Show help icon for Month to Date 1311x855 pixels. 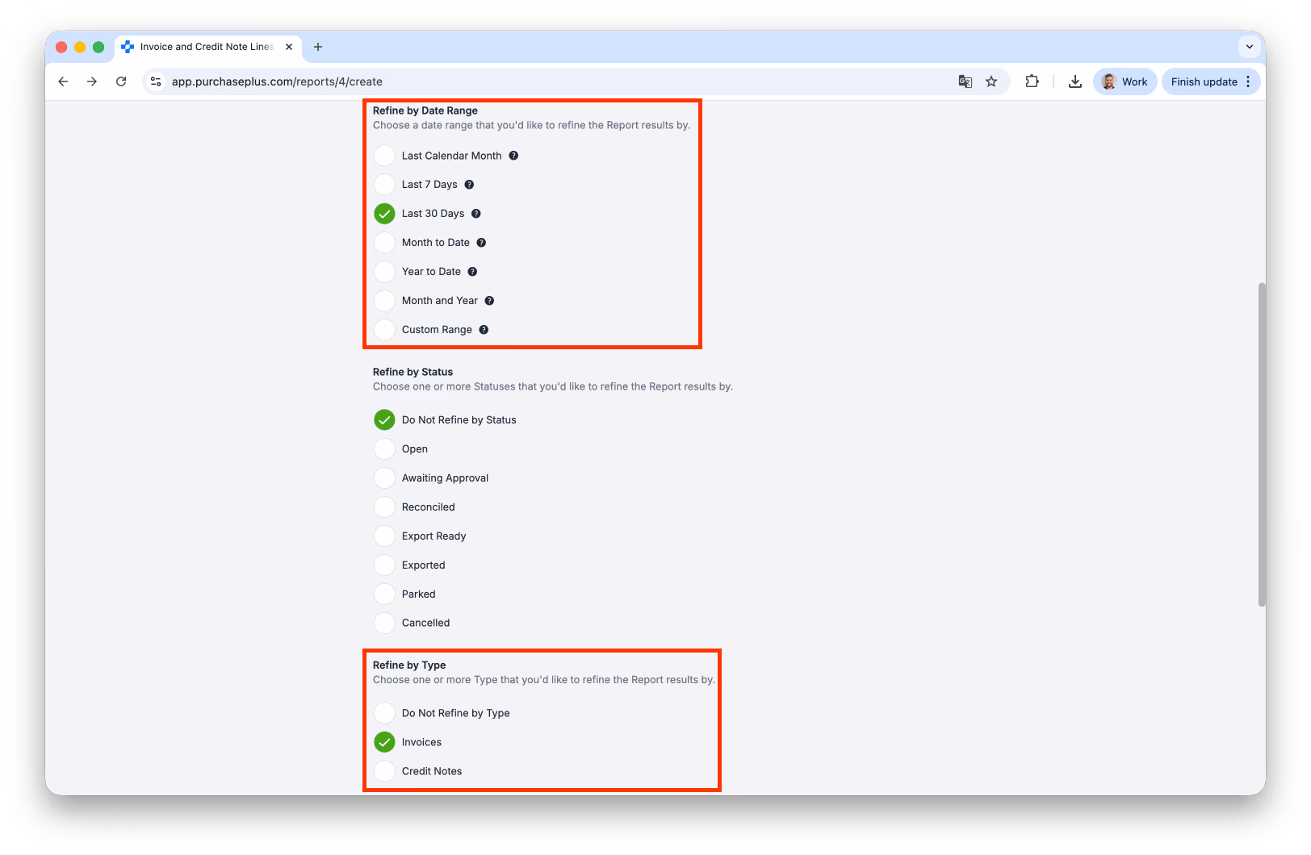[481, 243]
